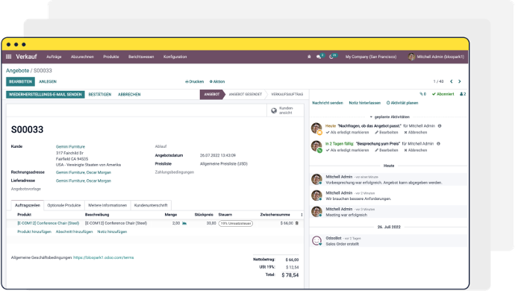Edit Besprechung zum Preis activity
Screen dimensions: 515x291
[x=387, y=150]
